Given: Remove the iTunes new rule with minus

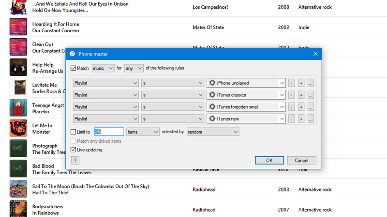Looking at the screenshot, I should [292, 119].
